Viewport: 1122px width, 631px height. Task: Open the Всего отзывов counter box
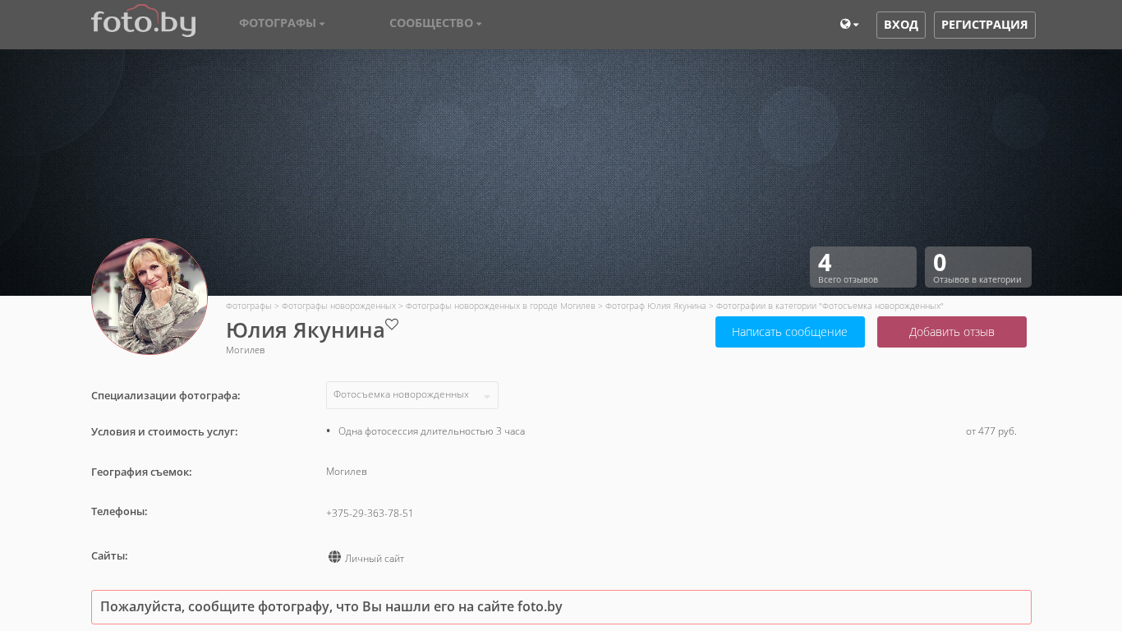(862, 267)
